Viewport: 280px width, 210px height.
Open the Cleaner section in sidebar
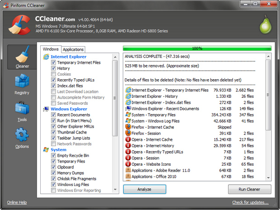click(x=22, y=57)
